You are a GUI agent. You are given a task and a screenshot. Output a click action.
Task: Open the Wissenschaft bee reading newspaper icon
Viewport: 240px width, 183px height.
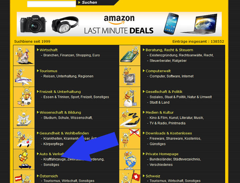click(x=24, y=118)
